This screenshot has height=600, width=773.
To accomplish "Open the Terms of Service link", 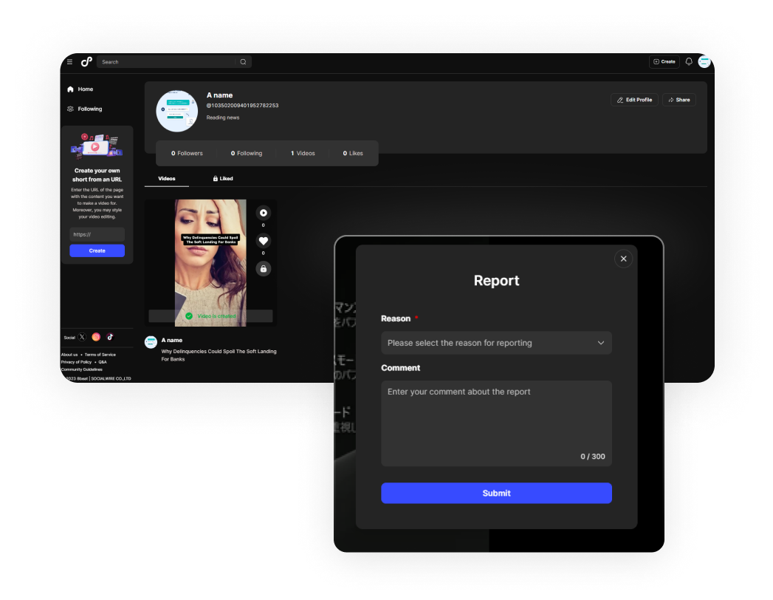I will [x=100, y=355].
